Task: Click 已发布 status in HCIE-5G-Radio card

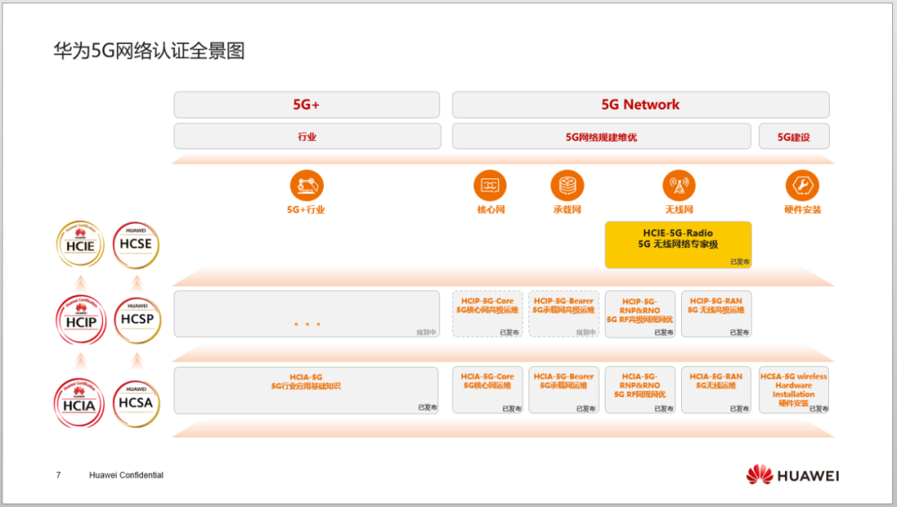Action: 740,261
